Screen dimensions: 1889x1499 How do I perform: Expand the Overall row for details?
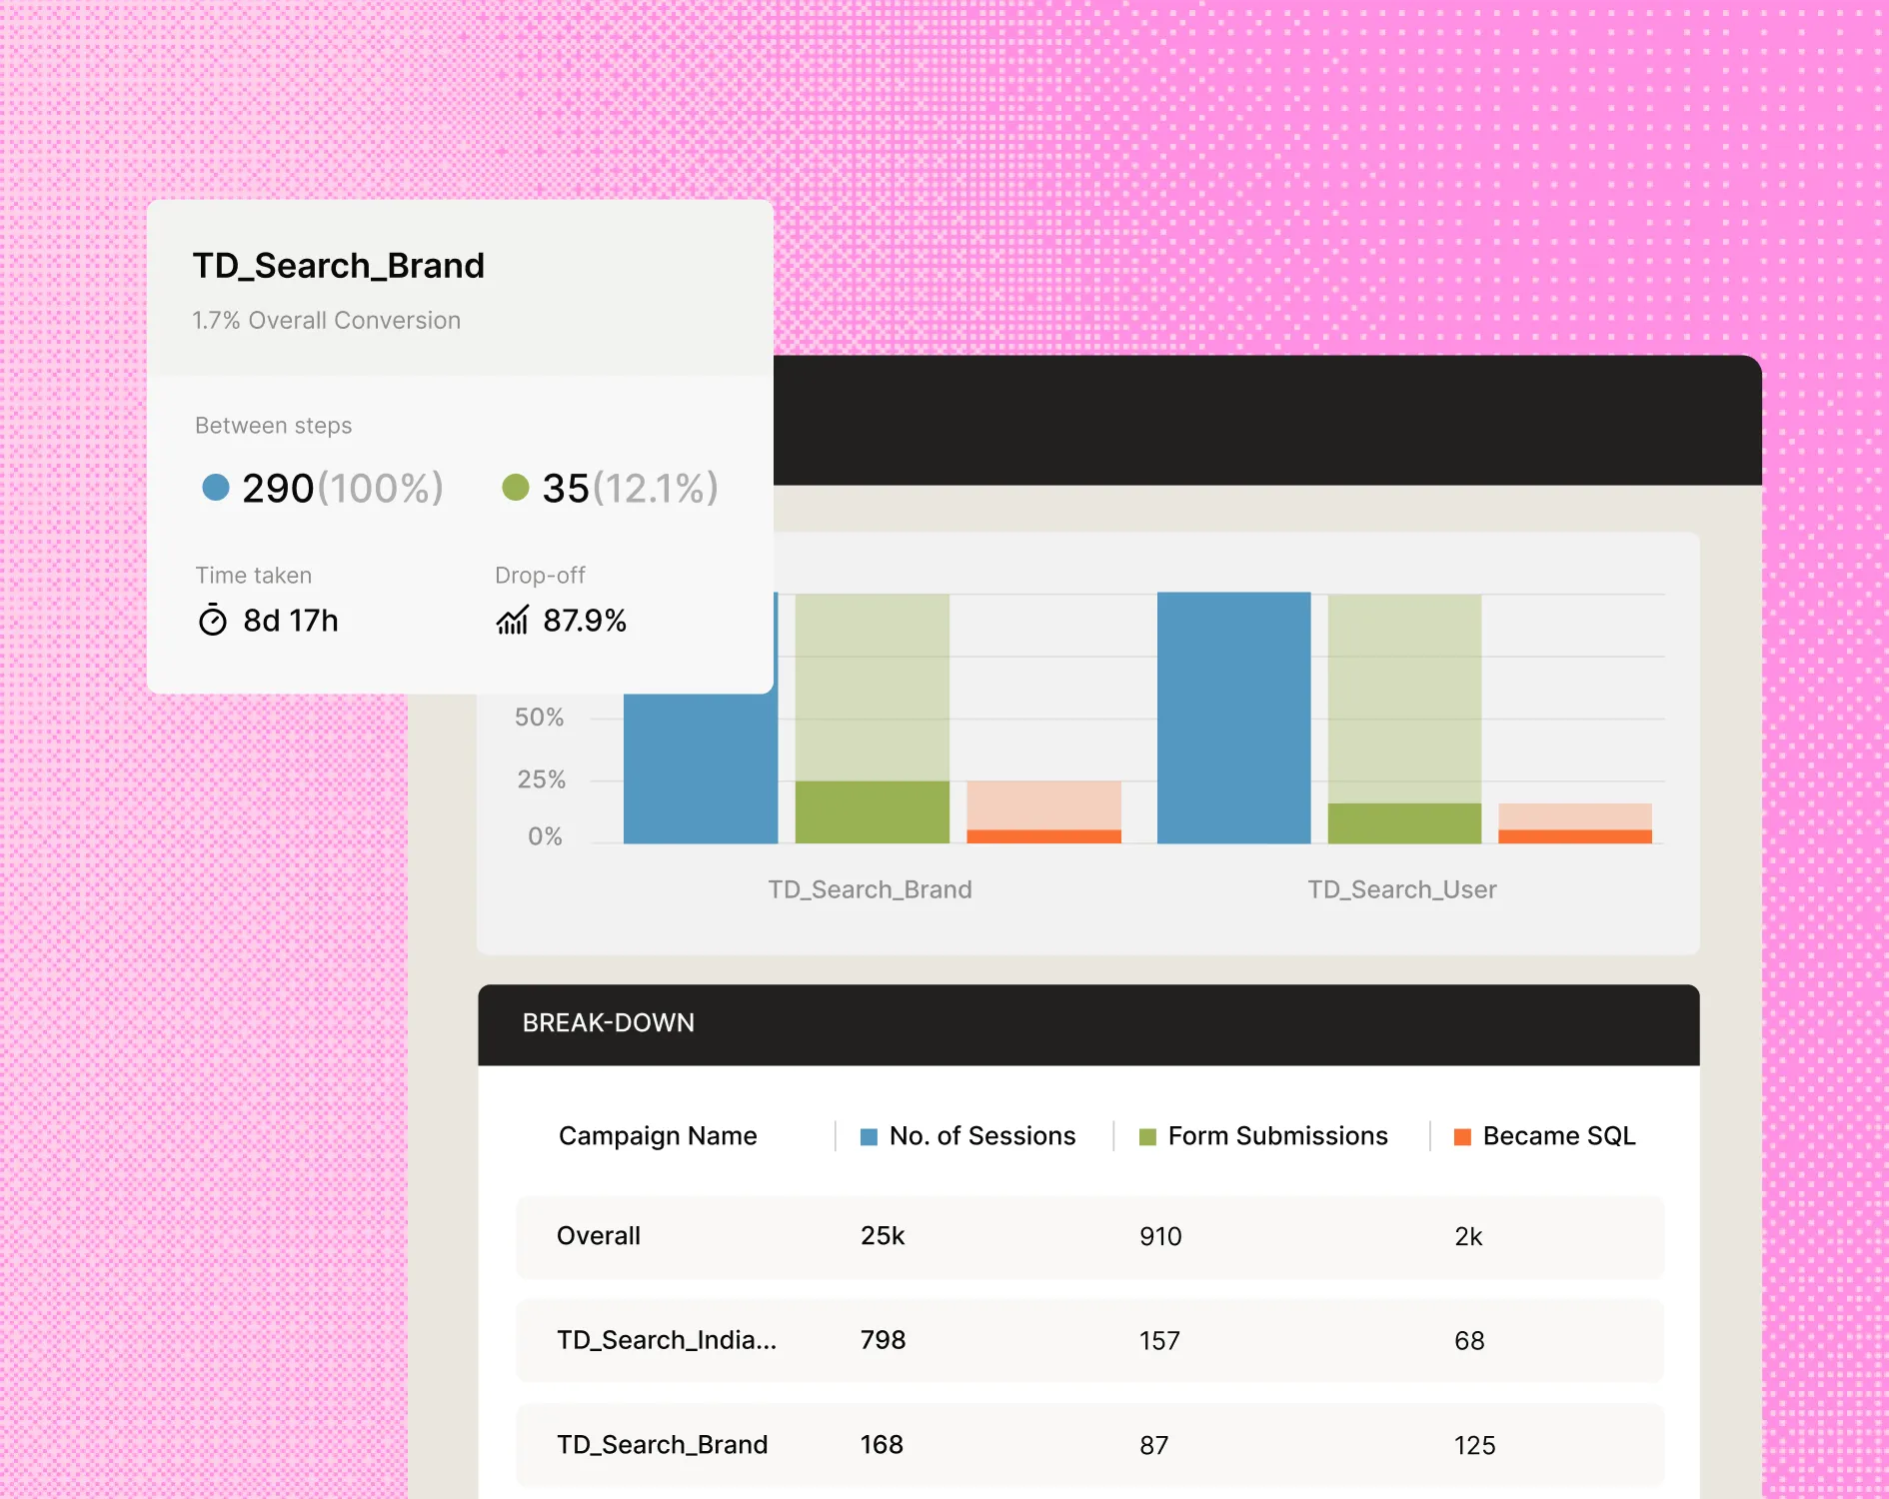(x=598, y=1236)
